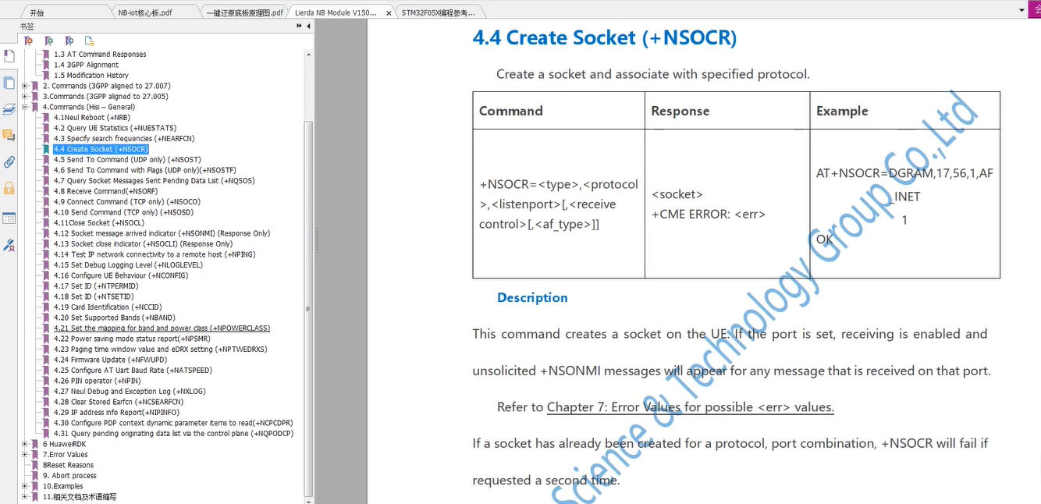The image size is (1041, 504).
Task: Open Security lock sidebar panel
Action: [9, 189]
